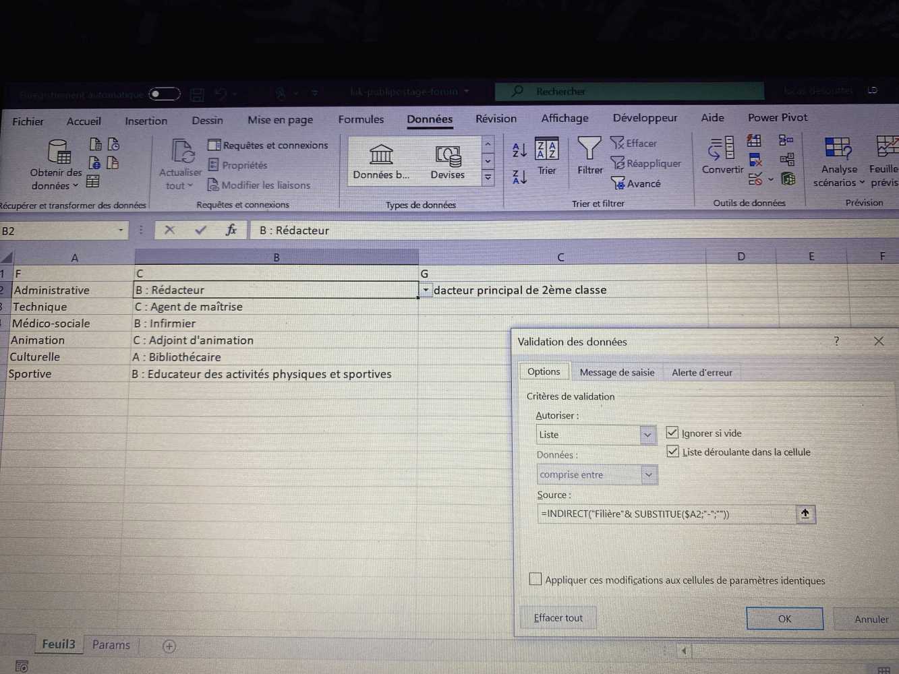Open the Données dropdown showing comprise entre
The width and height of the screenshot is (899, 674).
(x=597, y=474)
